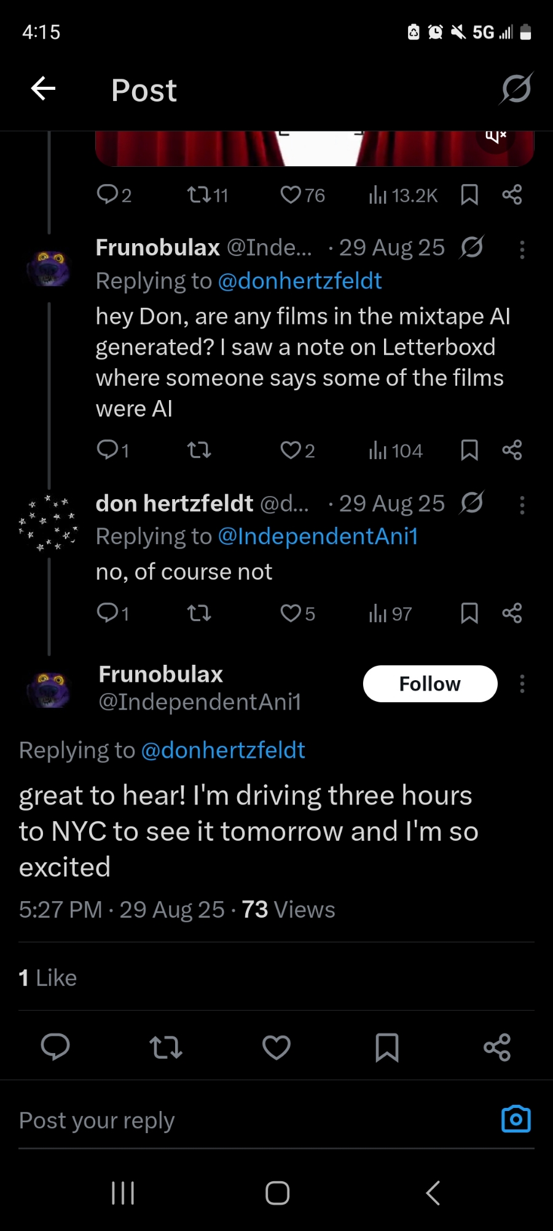Follow Frunobulax

[429, 684]
